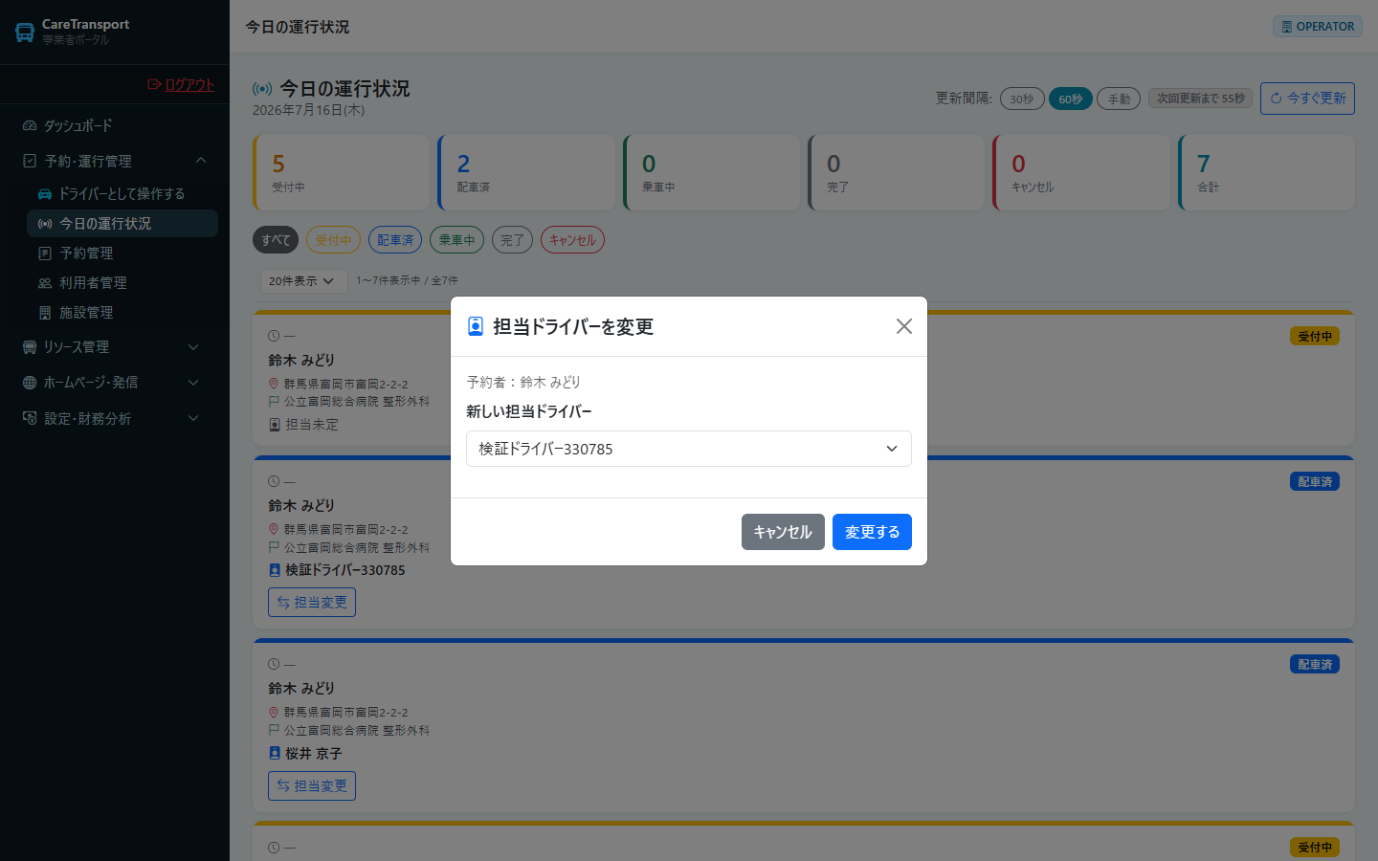
Task: Collapse the 予約・運行管理 section
Action: pos(115,161)
